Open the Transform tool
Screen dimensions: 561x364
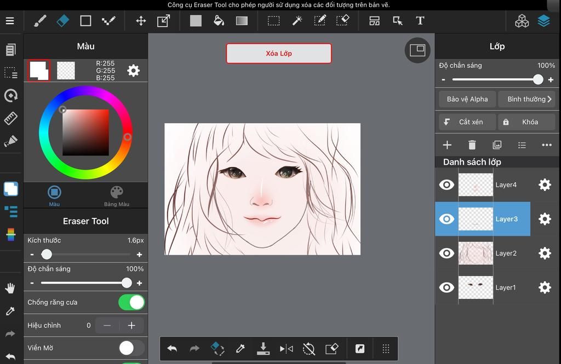[163, 21]
